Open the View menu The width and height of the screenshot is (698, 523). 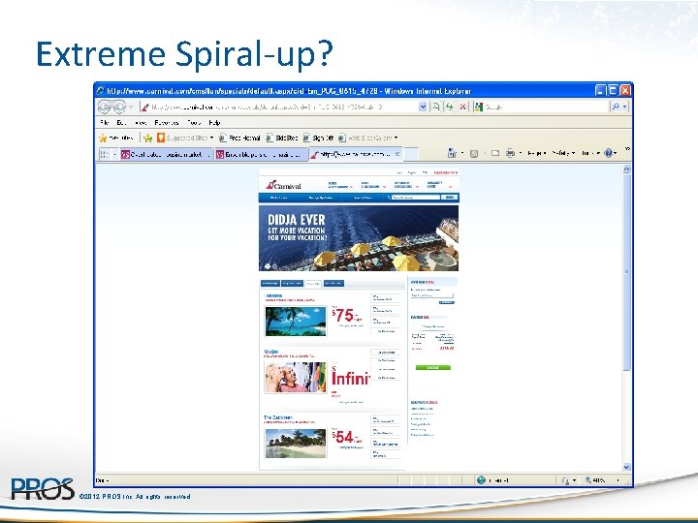tap(141, 122)
